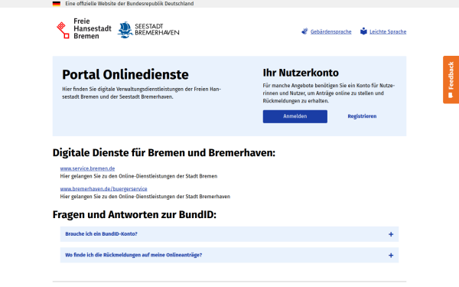Click plus icon of BundID-Konto question
The height and width of the screenshot is (287, 459).
[391, 234]
